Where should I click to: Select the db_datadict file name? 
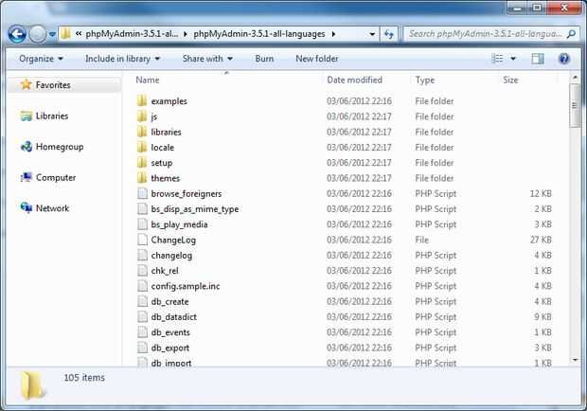point(173,317)
